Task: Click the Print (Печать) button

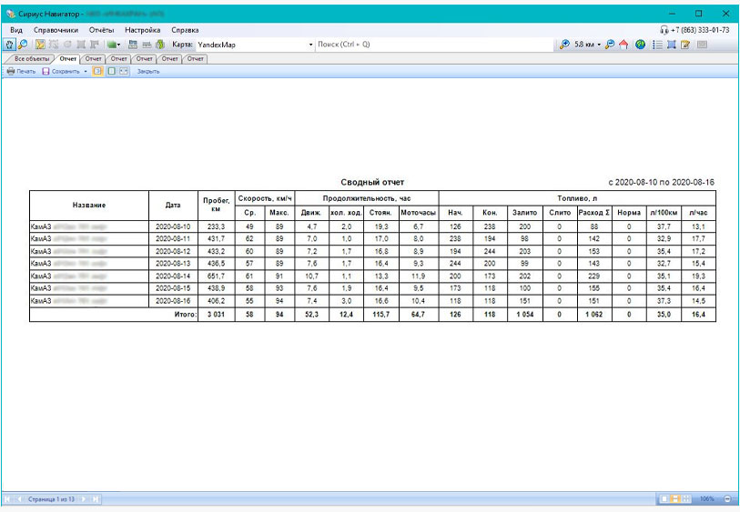Action: (20, 71)
